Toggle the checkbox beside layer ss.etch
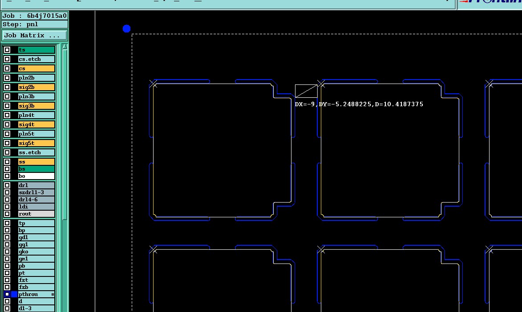This screenshot has height=312, width=522. click(7, 152)
